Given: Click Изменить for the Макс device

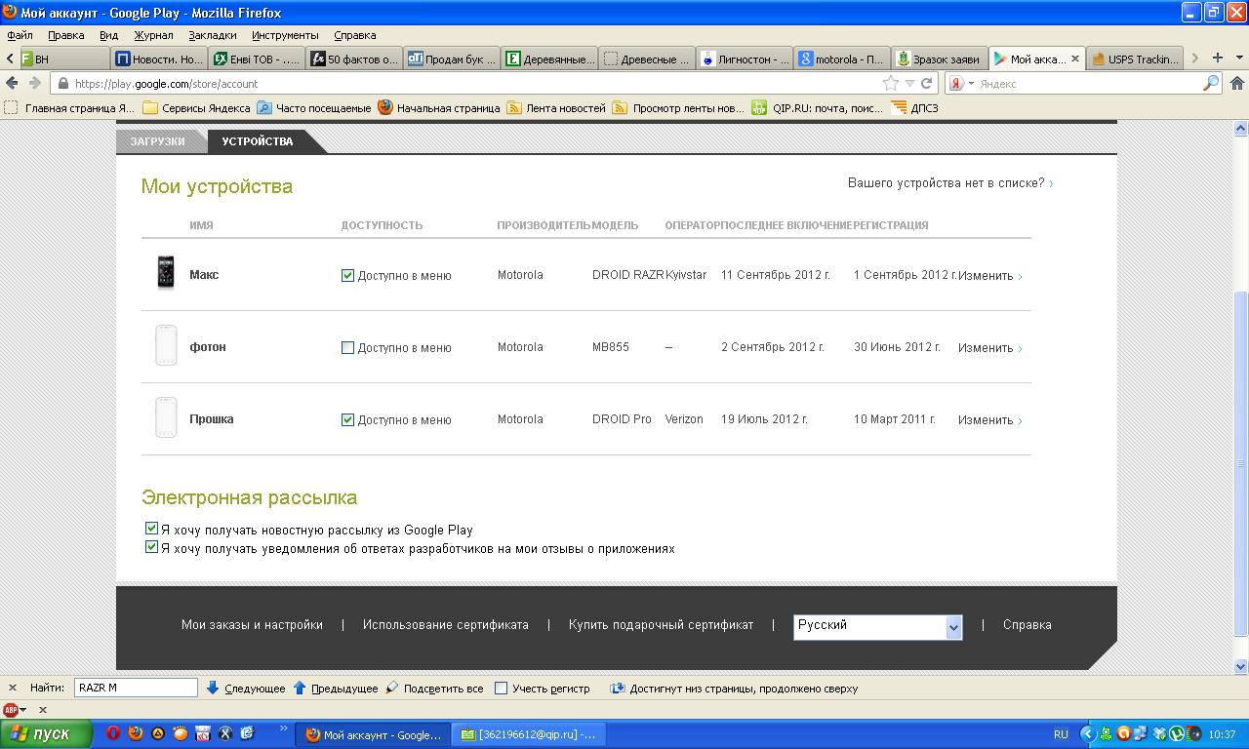Looking at the screenshot, I should click(989, 276).
